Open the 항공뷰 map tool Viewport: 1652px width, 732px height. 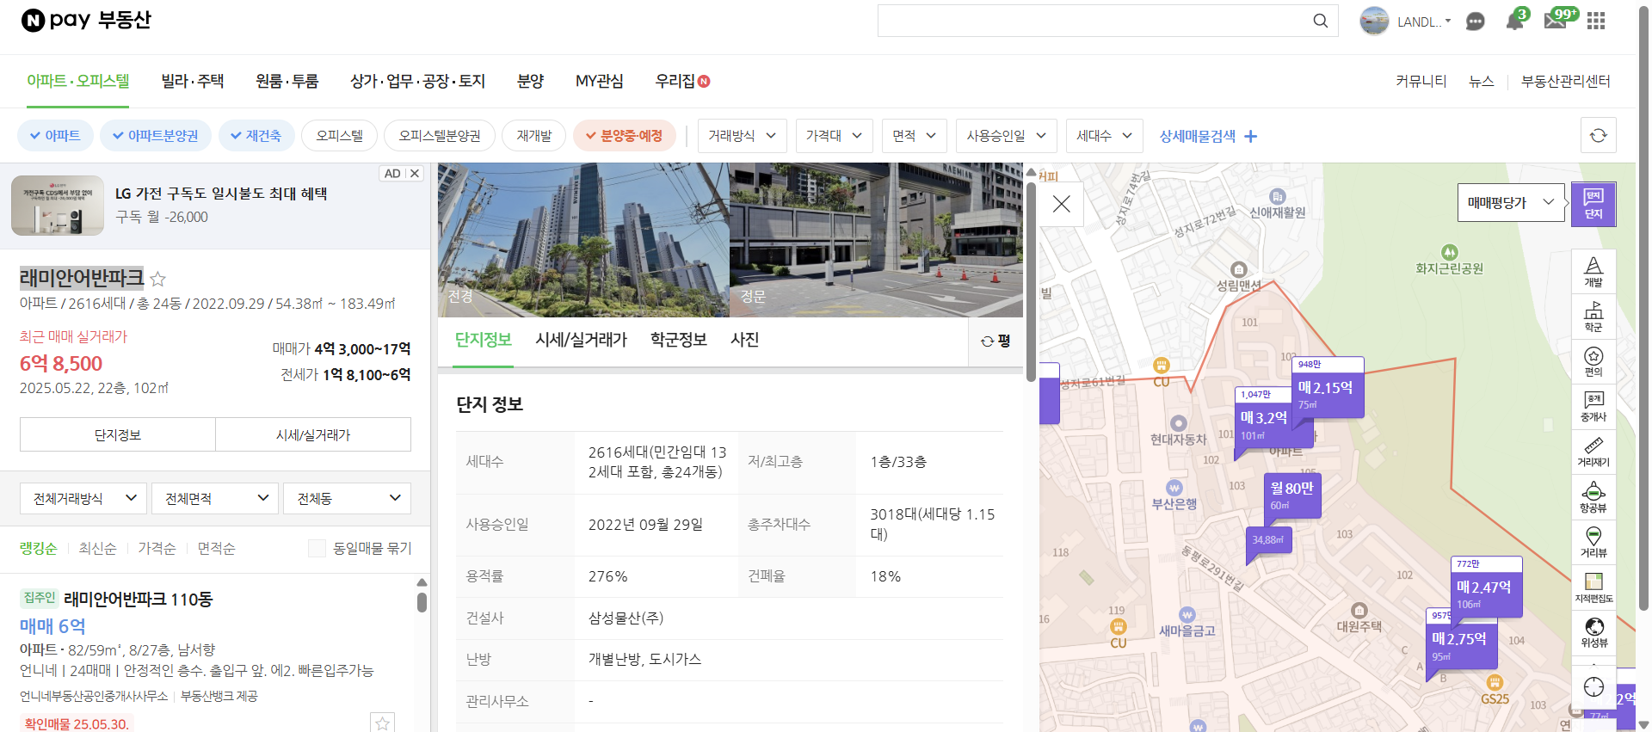tap(1593, 497)
